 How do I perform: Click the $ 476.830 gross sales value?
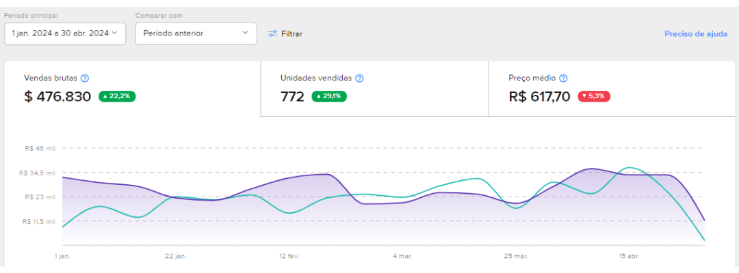57,97
